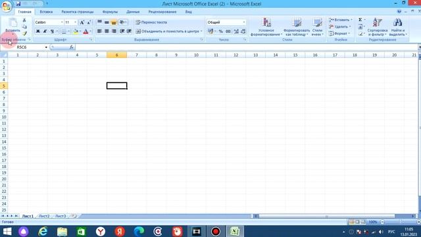Open Calibri font name dropdown
This screenshot has width=421, height=237.
(x=62, y=22)
